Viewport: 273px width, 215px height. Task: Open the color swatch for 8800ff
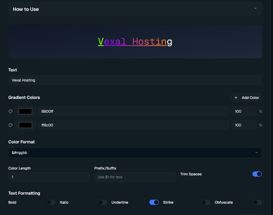pyautogui.click(x=25, y=111)
